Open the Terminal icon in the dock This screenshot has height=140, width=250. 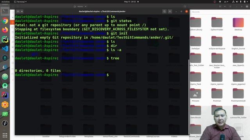pos(5,11)
